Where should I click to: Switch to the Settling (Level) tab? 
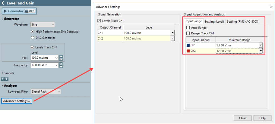pyautogui.click(x=214, y=21)
